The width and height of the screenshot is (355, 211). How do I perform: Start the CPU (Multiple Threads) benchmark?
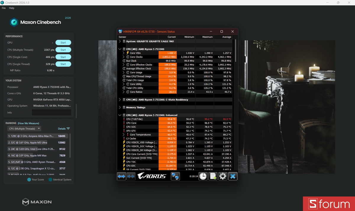63,50
